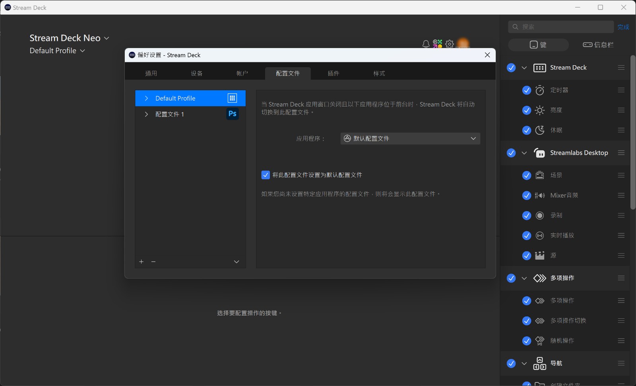Click the 录制 record icon
The height and width of the screenshot is (386, 636).
click(540, 215)
